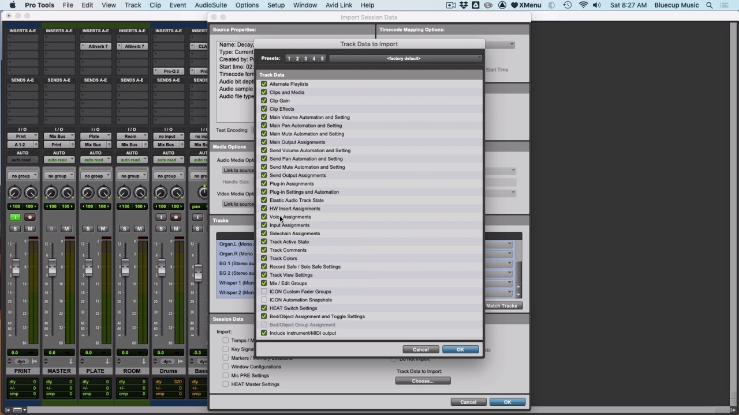This screenshot has height=415, width=739.
Task: Open the Altiverb 7 insert on PLATE track
Action: click(98, 46)
